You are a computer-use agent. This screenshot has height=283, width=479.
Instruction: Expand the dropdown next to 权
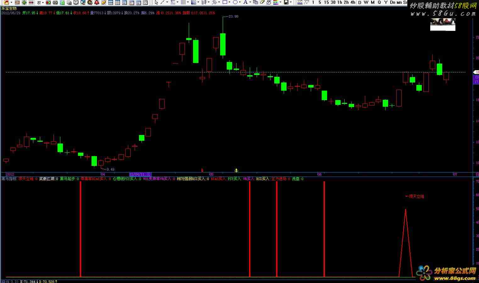pos(43,3)
